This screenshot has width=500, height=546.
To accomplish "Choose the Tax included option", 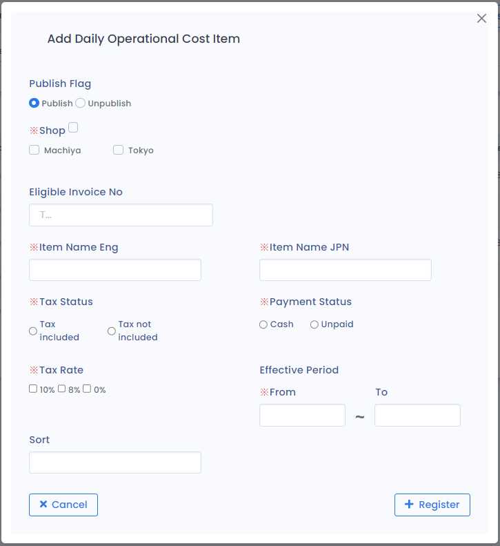I will tap(33, 331).
